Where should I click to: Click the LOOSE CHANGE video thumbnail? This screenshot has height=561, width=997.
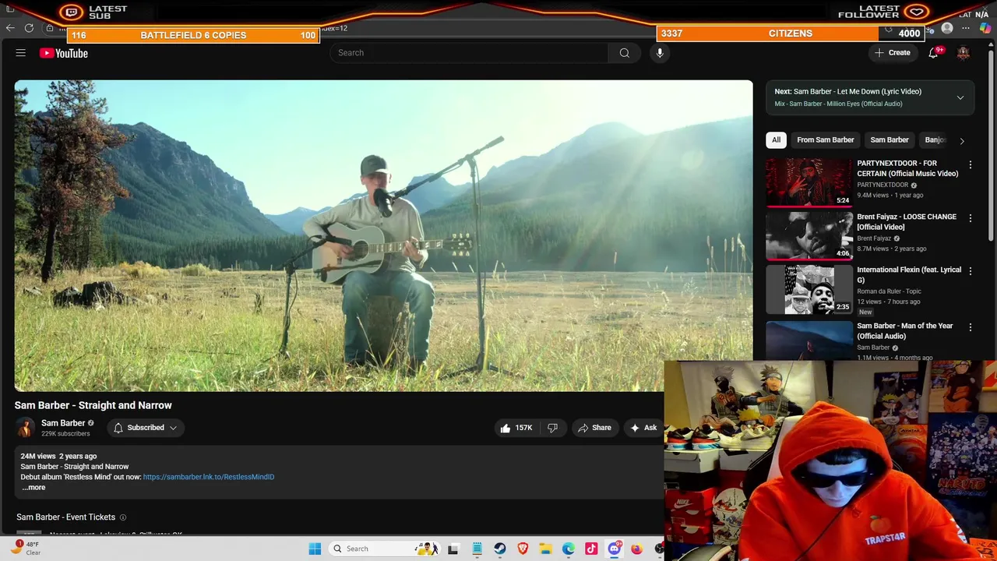[809, 235]
